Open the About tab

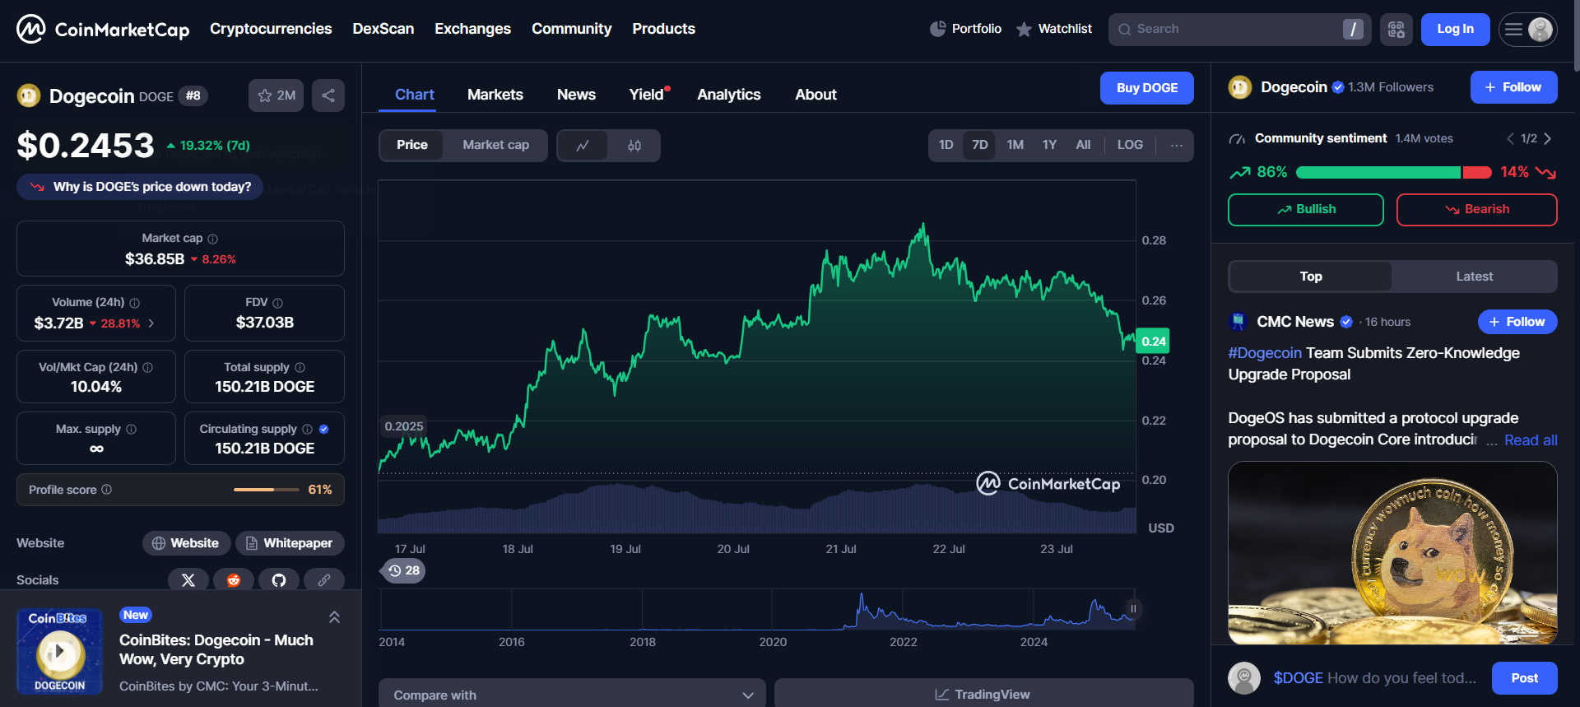[x=816, y=95]
